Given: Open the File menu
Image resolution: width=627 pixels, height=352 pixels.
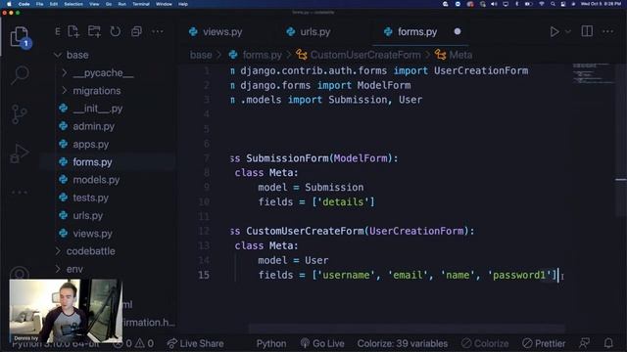Looking at the screenshot, I should tap(39, 4).
